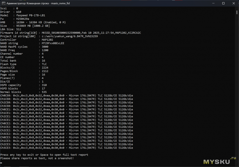Click the 'Ch1CE2' flash ID row

click(67, 127)
